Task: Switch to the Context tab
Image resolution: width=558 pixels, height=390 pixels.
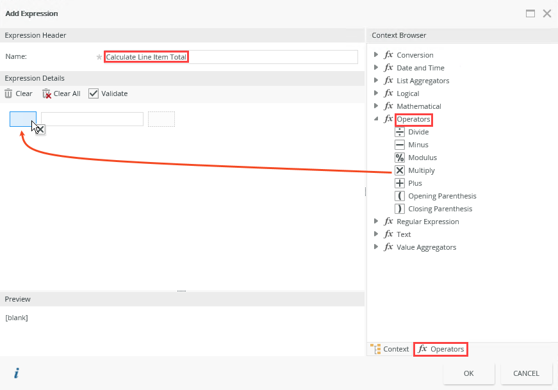Action: 390,349
